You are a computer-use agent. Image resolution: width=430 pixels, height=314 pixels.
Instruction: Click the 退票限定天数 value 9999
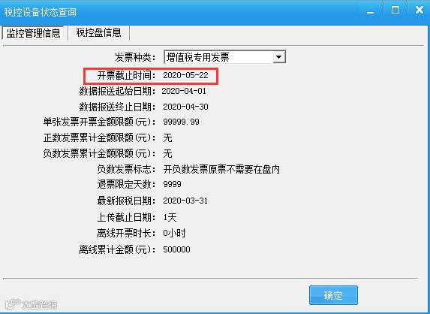point(172,184)
